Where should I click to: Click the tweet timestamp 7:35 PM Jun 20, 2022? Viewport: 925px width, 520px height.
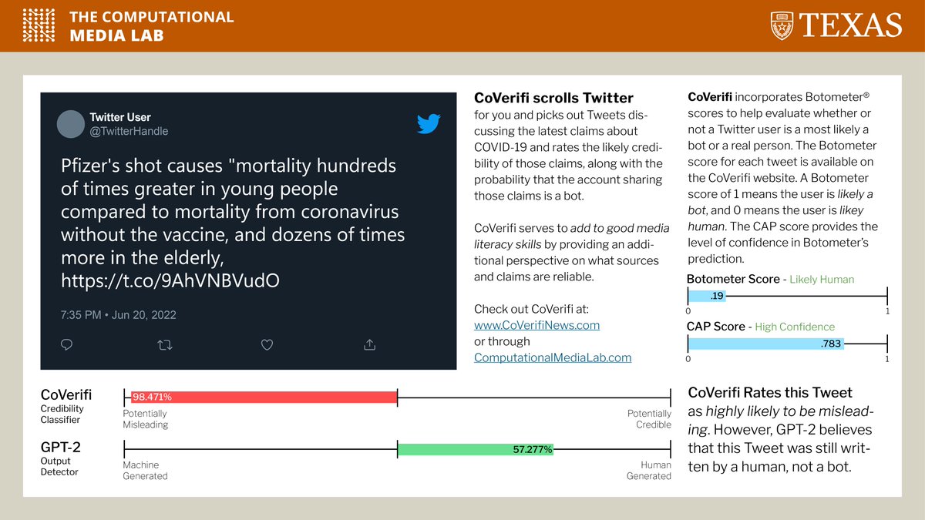coord(118,315)
